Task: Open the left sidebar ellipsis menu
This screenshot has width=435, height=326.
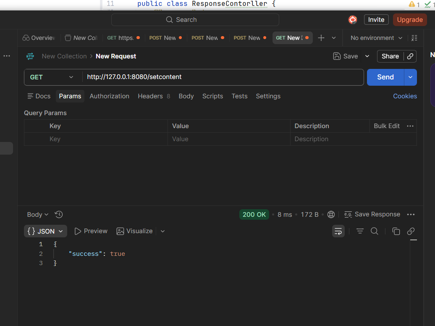Action: pyautogui.click(x=7, y=56)
